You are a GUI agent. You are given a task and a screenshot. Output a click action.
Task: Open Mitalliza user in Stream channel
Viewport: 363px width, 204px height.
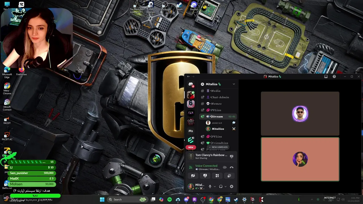pos(221,129)
